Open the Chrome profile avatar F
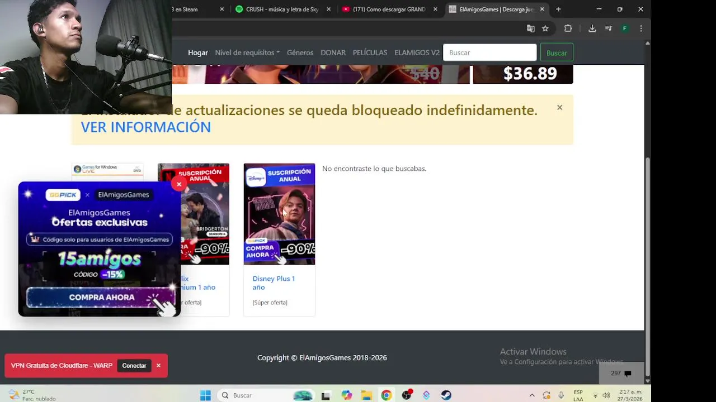Viewport: 716px width, 402px height. point(625,28)
